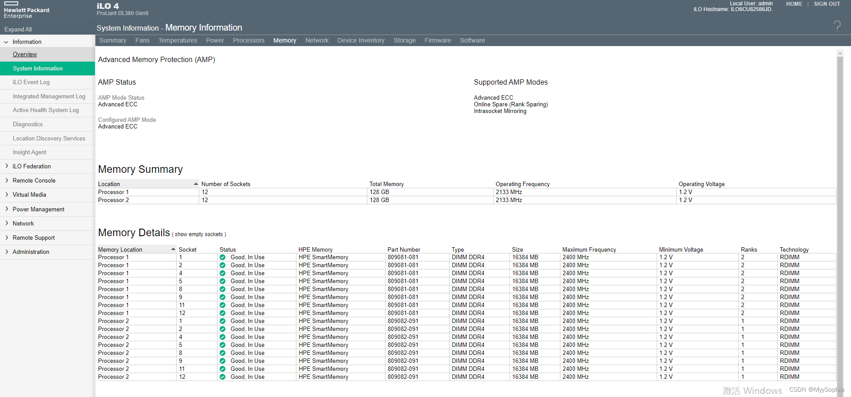
Task: Expand the Remote Console section
Action: pyautogui.click(x=6, y=180)
